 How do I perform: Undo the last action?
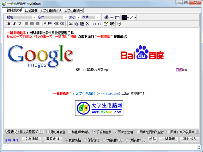point(94,24)
